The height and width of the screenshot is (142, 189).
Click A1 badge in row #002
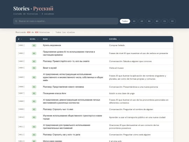(x=34, y=53)
